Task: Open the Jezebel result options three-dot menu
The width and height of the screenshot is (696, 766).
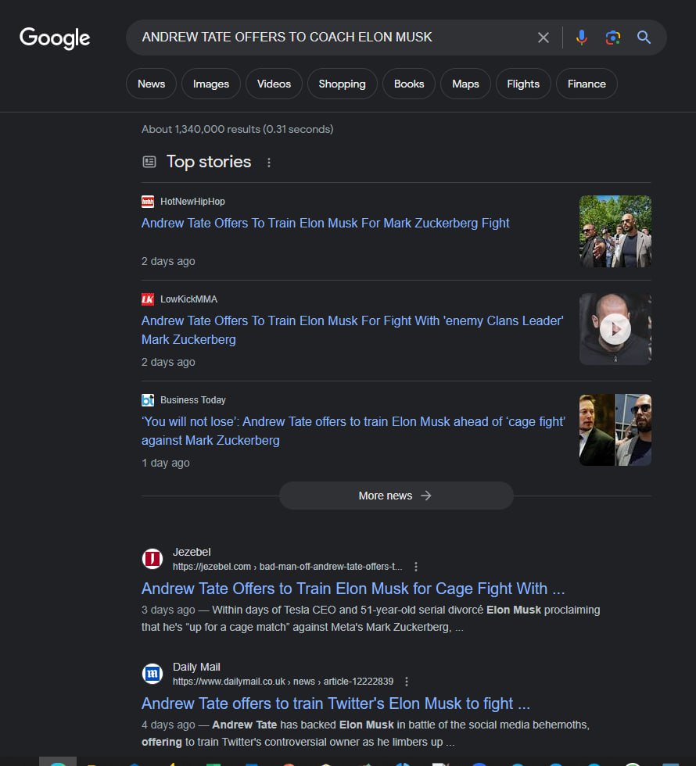Action: [x=415, y=567]
